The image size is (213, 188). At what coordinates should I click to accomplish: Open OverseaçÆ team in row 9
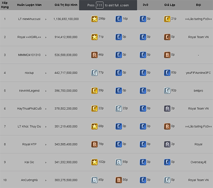click(198, 162)
